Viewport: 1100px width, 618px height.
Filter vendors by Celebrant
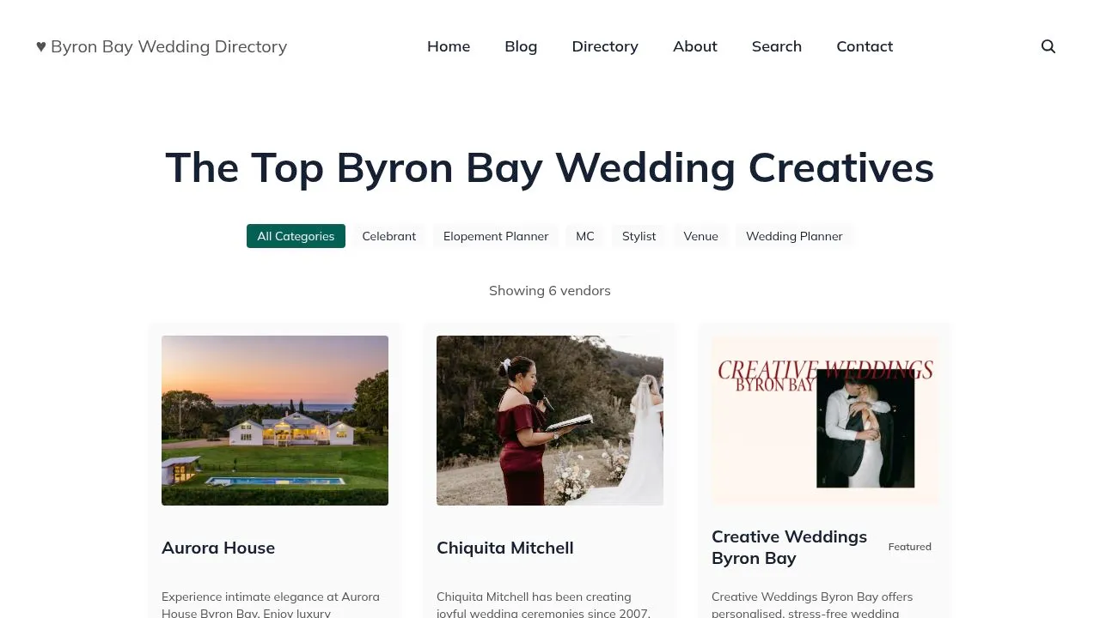coord(388,236)
